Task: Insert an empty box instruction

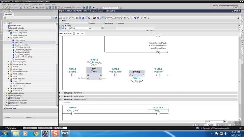Action: click(x=74, y=33)
